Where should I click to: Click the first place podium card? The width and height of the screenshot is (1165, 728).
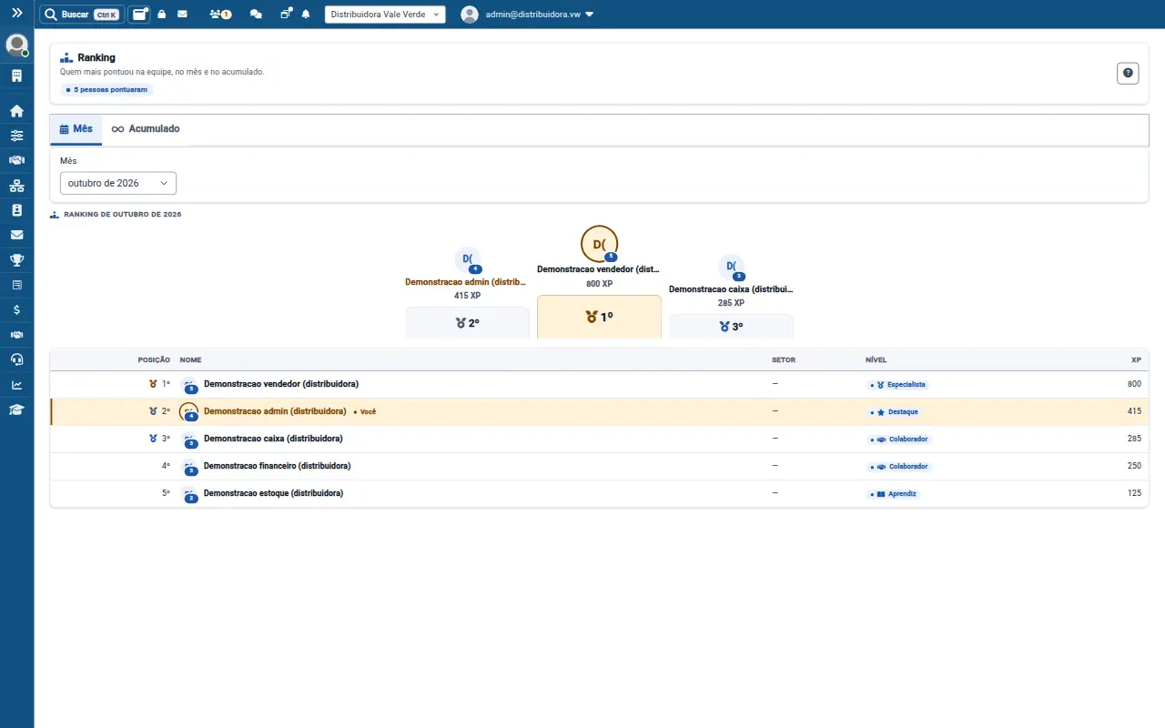click(x=599, y=317)
